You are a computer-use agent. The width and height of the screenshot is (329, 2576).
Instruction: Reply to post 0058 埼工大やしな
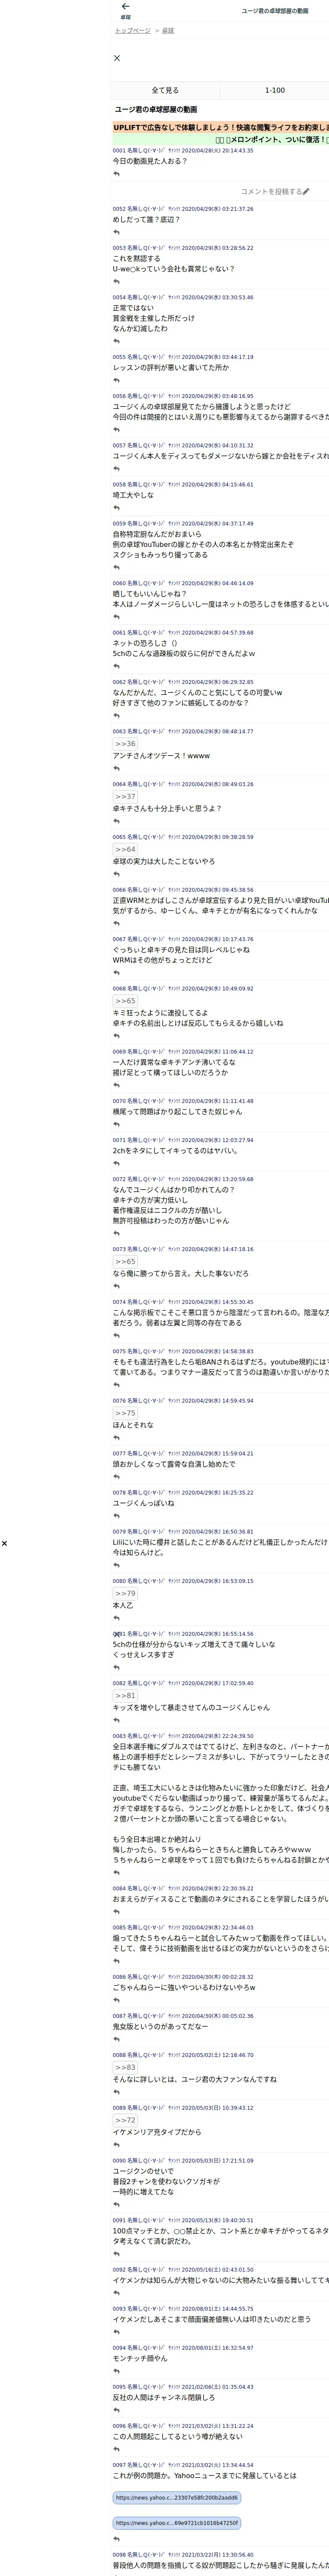point(117,508)
